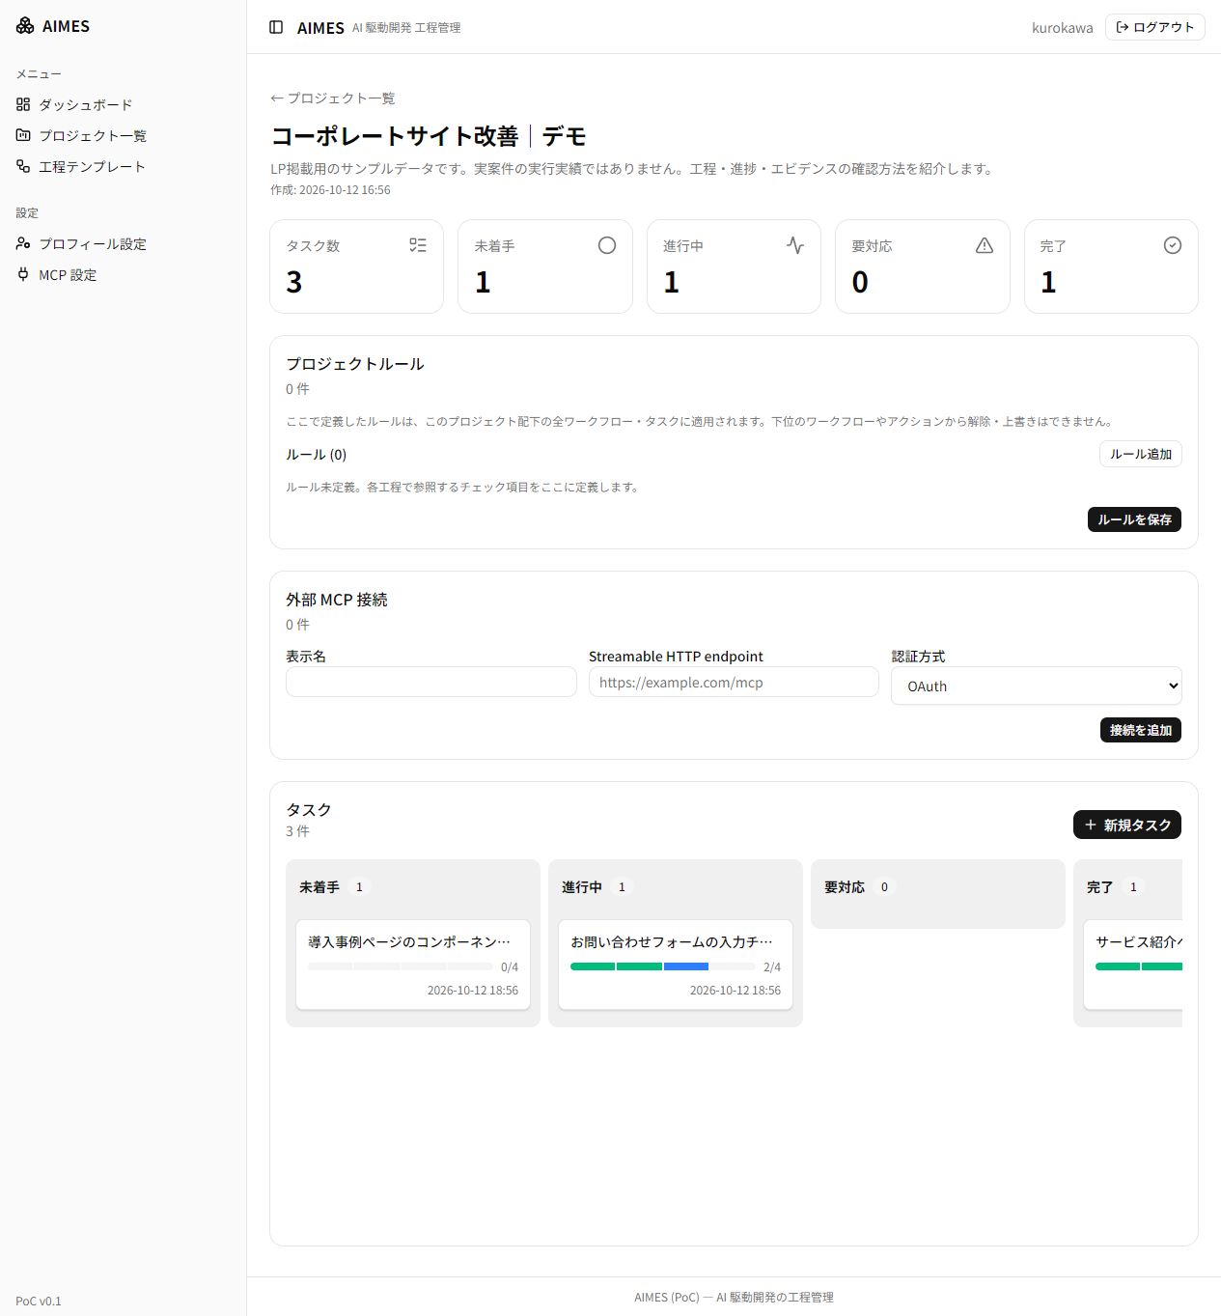Click the 工程テンプレート workflow icon
Screen dimensions: 1221x1316
pyautogui.click(x=23, y=166)
